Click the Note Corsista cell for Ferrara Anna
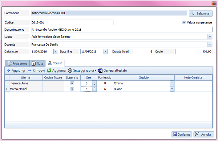The width and height of the screenshot is (218, 141). 193,83
